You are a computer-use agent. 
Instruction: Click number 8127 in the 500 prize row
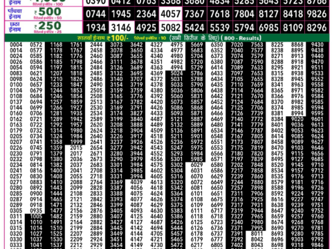pyautogui.click(x=268, y=14)
